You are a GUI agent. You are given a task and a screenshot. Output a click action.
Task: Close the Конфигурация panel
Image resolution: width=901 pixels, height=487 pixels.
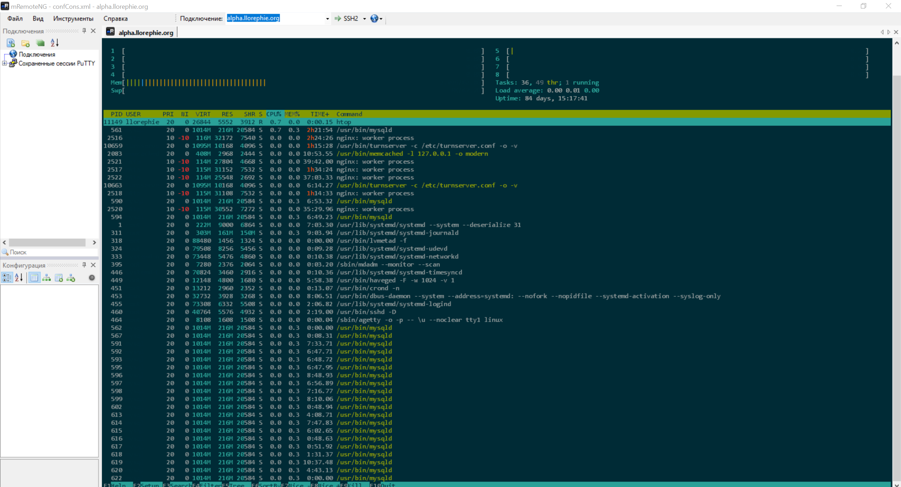tap(93, 265)
